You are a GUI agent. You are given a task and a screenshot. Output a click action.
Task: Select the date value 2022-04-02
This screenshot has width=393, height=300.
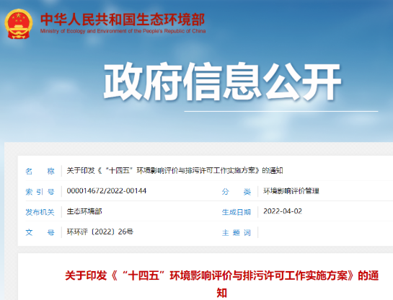(x=283, y=211)
